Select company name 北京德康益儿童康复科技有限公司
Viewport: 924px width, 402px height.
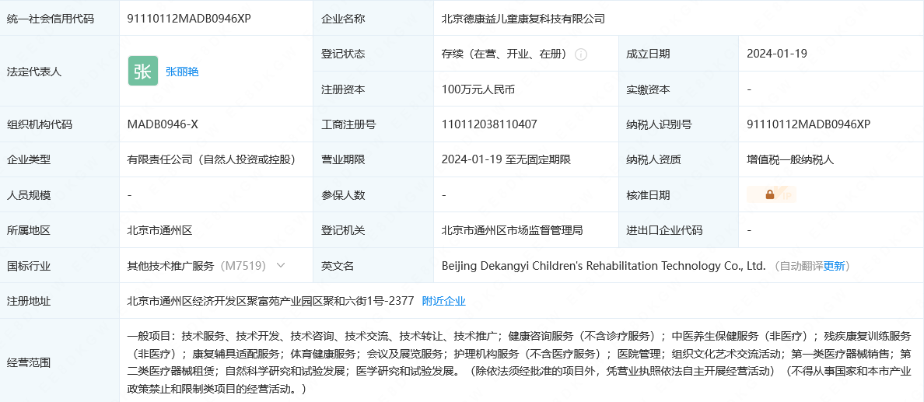(523, 19)
